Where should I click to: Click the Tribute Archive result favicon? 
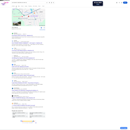(x=12, y=96)
